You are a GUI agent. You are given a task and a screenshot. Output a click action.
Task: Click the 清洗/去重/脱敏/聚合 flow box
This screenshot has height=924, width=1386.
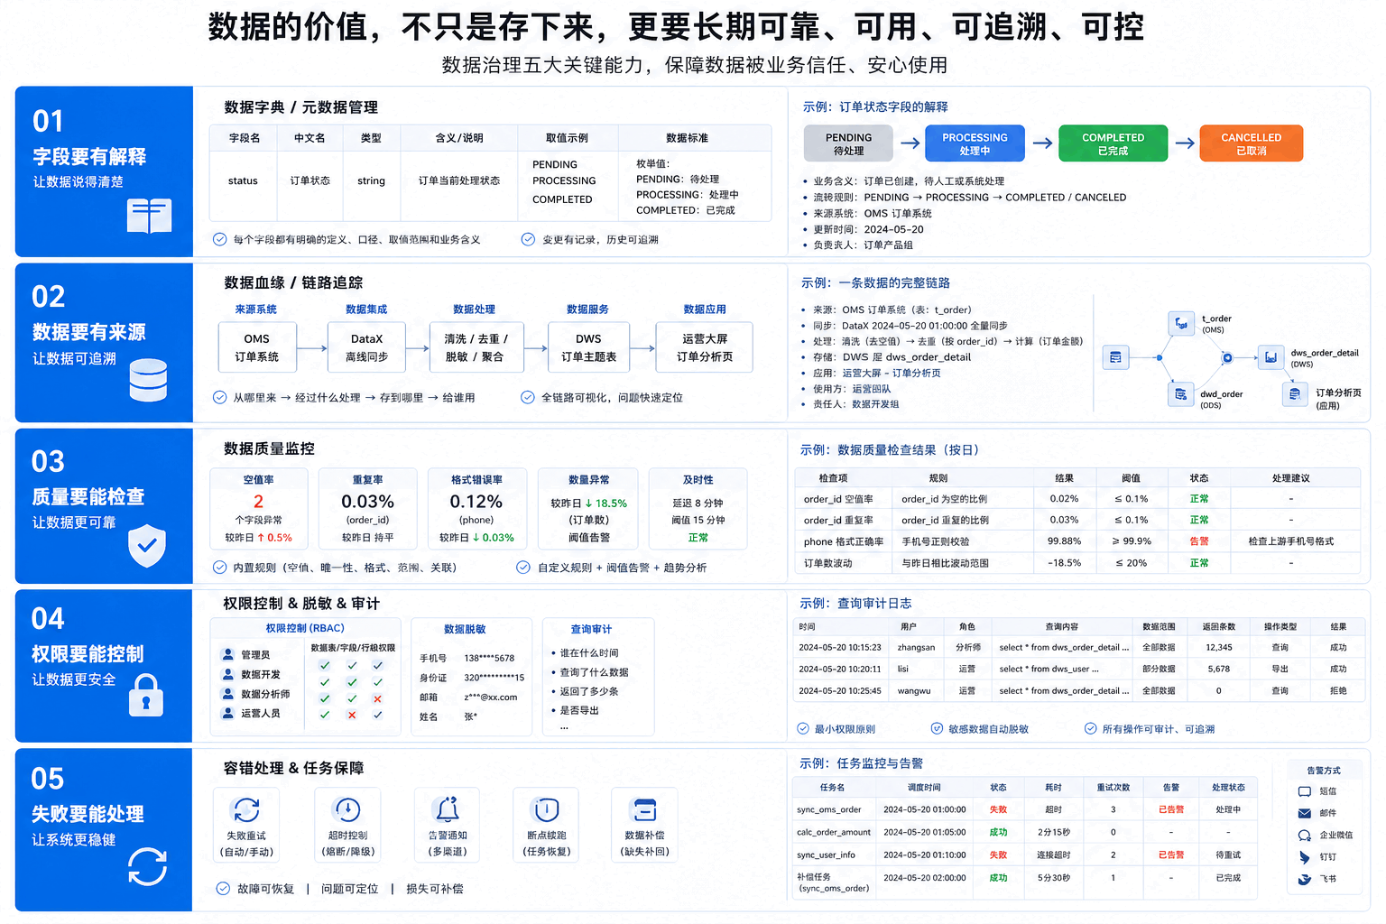coord(476,347)
